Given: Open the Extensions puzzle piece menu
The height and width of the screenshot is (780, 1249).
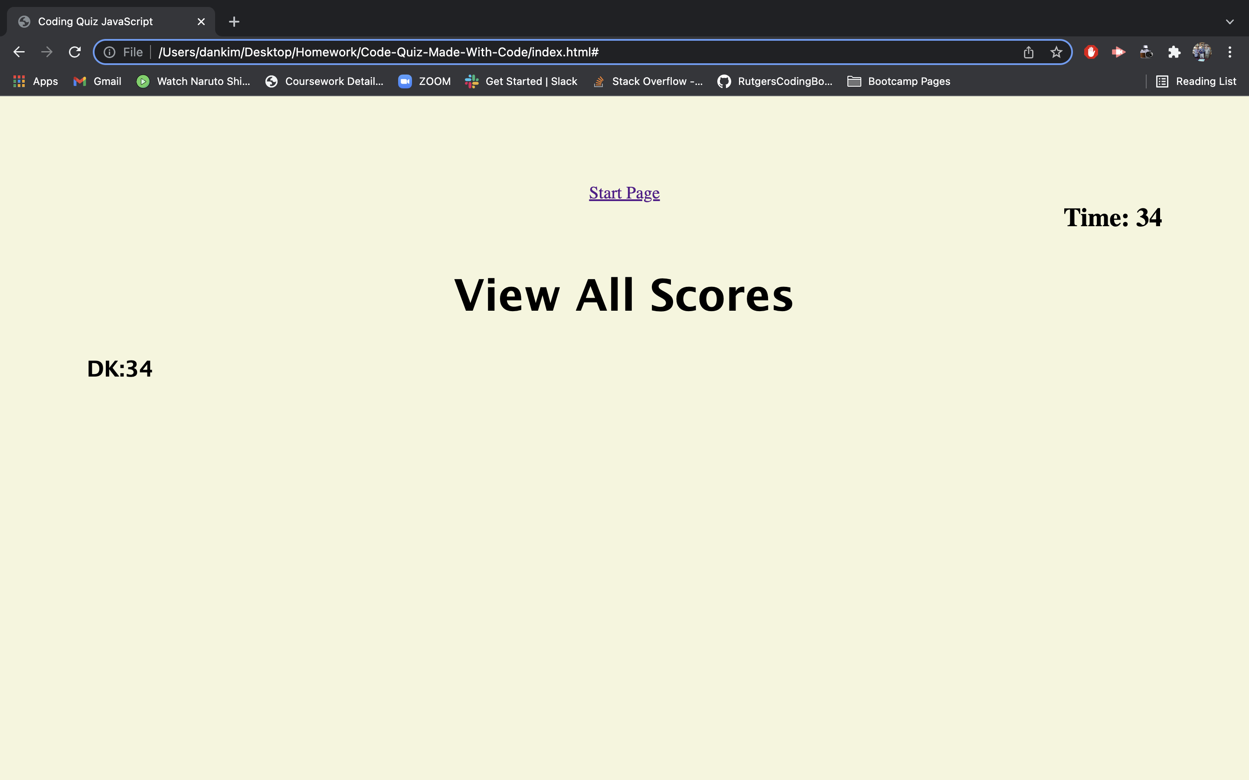Looking at the screenshot, I should 1174,52.
